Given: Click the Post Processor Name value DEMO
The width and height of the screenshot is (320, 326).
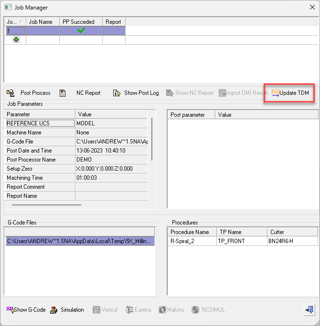Looking at the screenshot, I should coord(84,160).
